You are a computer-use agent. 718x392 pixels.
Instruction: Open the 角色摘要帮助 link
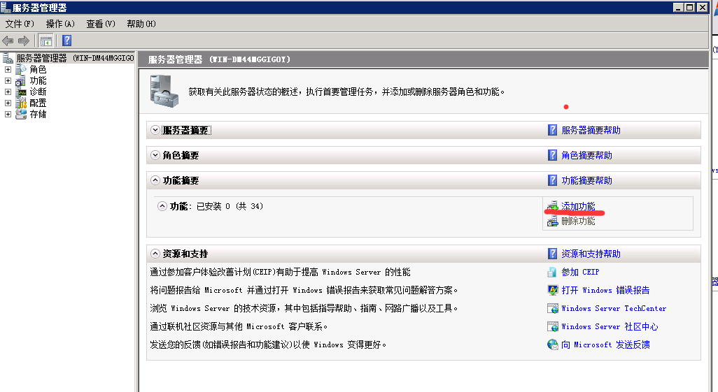pyautogui.click(x=586, y=156)
